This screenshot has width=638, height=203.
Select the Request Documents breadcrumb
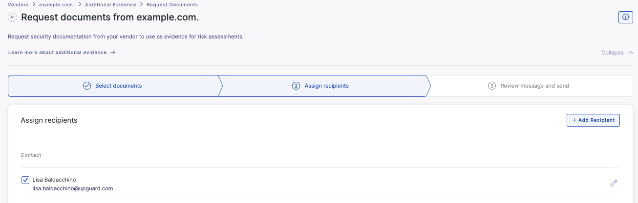[x=172, y=4]
